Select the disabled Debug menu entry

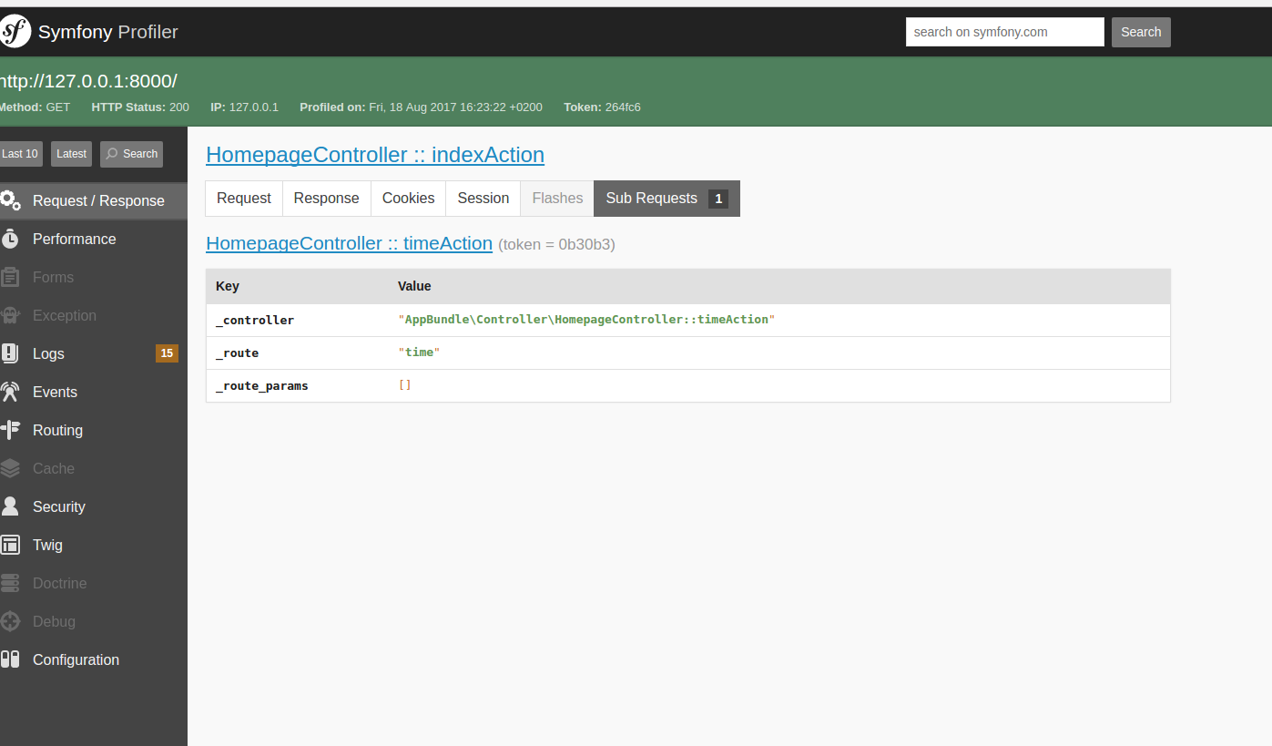(94, 621)
